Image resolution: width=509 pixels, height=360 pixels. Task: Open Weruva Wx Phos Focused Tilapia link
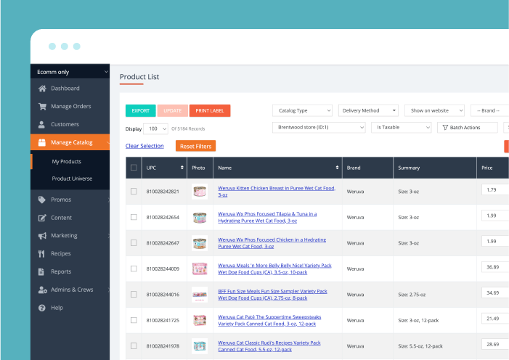point(267,217)
